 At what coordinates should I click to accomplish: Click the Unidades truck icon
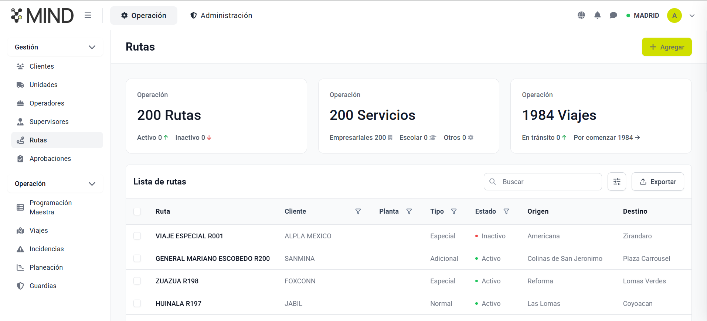click(20, 85)
